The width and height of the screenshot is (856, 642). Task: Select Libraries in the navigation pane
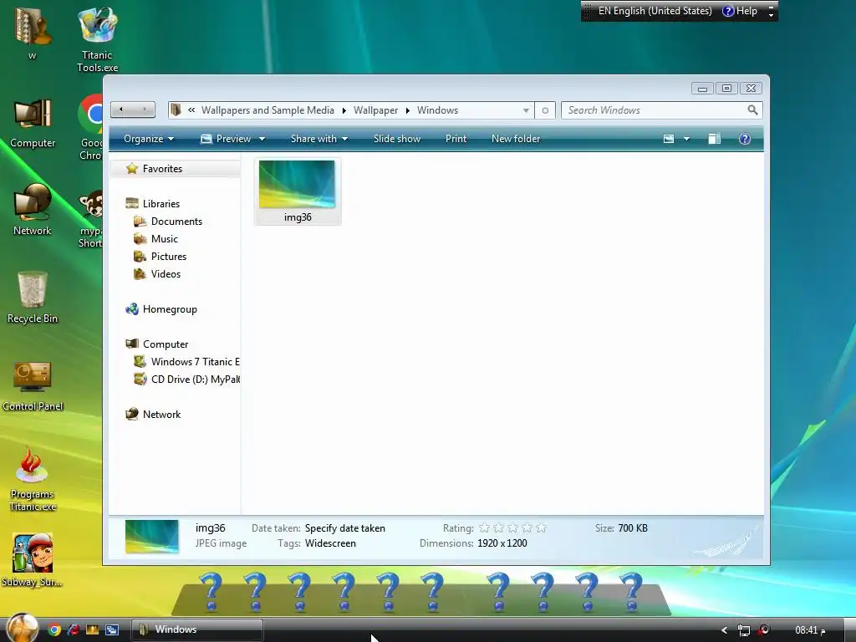click(161, 204)
